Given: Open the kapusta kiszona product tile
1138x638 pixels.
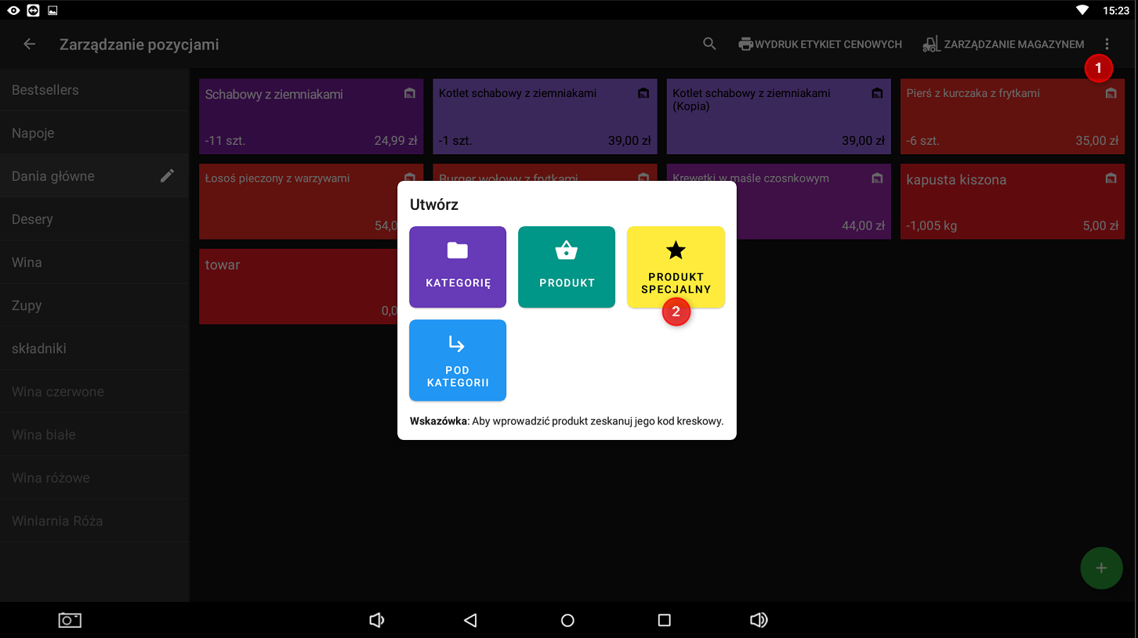Looking at the screenshot, I should tap(1012, 202).
